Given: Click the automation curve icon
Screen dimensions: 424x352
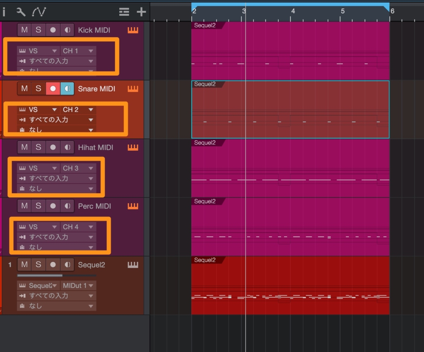Looking at the screenshot, I should [x=39, y=12].
